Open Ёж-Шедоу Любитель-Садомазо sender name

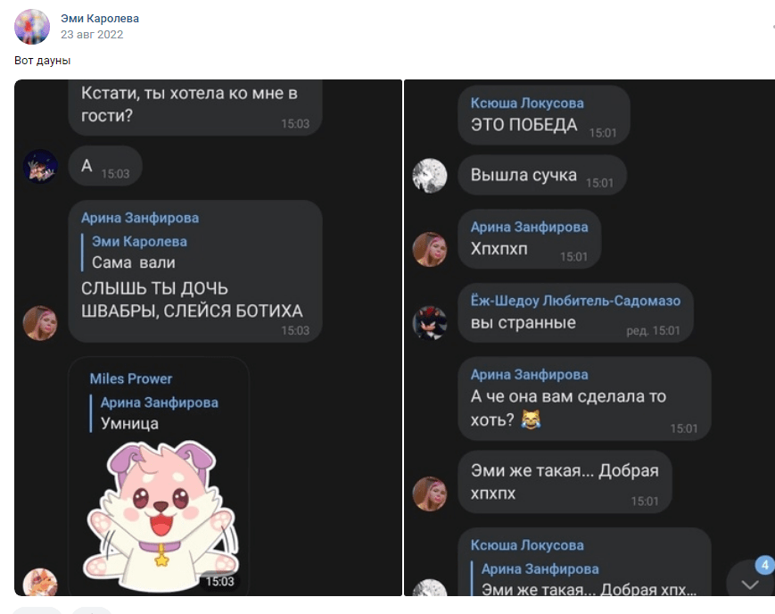click(575, 301)
